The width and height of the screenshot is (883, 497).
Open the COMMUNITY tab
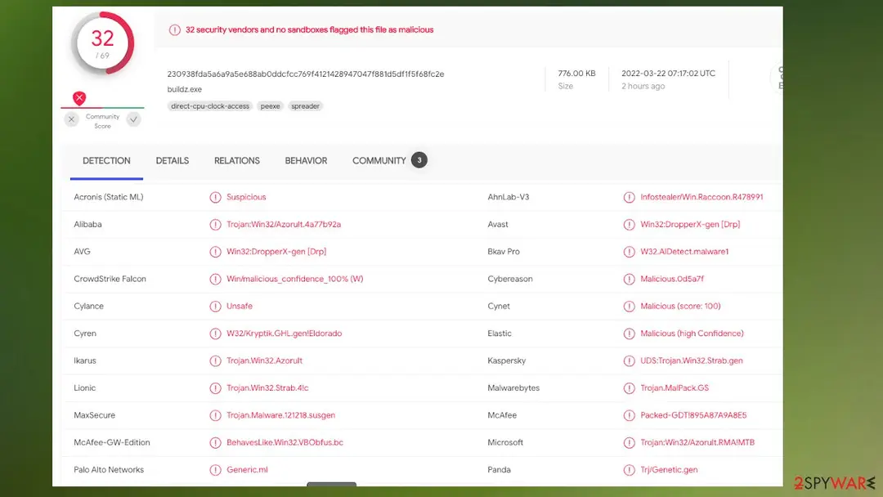pos(379,161)
